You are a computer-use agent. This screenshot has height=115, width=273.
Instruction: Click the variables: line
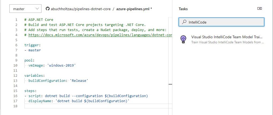click(x=35, y=75)
